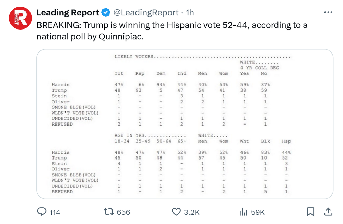Viewport: 343px width, 224px height.
Task: Click the Hsp column header in poll image
Action: (286, 141)
